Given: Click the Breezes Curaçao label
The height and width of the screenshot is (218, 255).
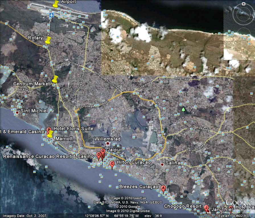Looking at the screenshot, I should (x=139, y=186).
